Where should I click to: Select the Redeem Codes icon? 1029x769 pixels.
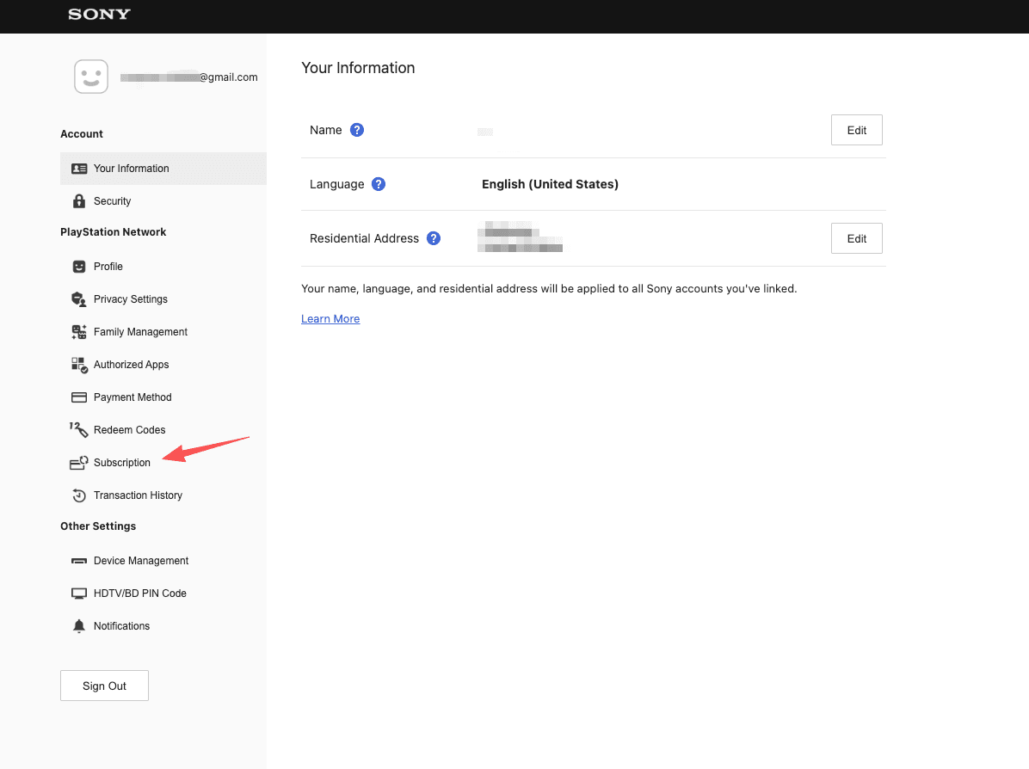click(x=79, y=429)
